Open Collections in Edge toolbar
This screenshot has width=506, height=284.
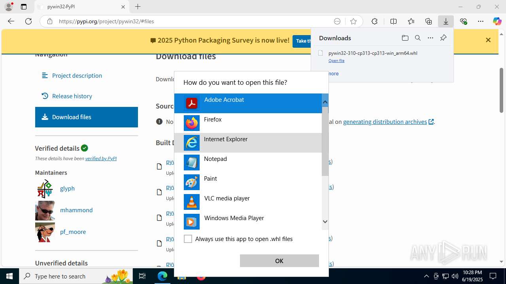tap(429, 21)
